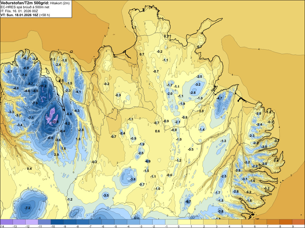Click the -0.8 temperature value

185,117
